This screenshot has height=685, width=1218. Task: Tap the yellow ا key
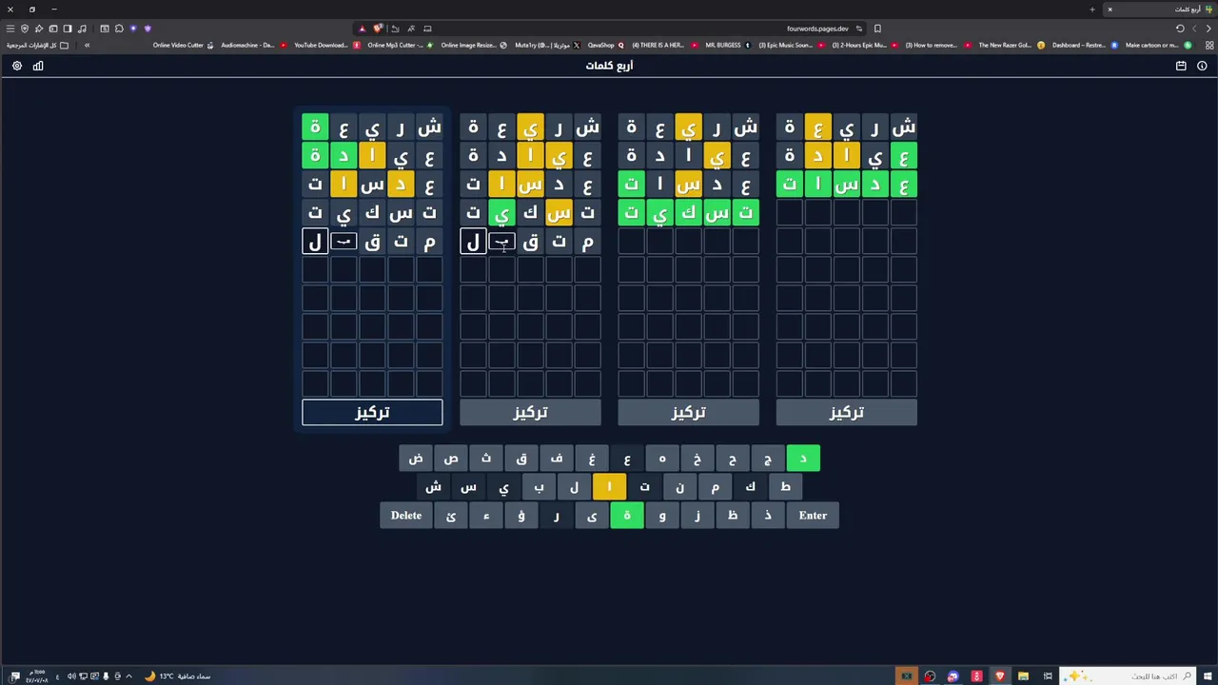click(x=609, y=487)
